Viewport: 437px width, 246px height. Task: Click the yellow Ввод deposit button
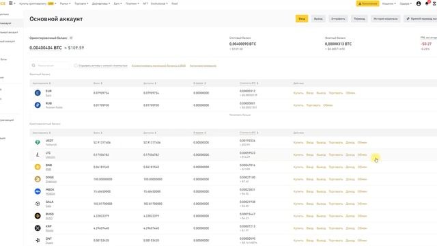point(302,18)
